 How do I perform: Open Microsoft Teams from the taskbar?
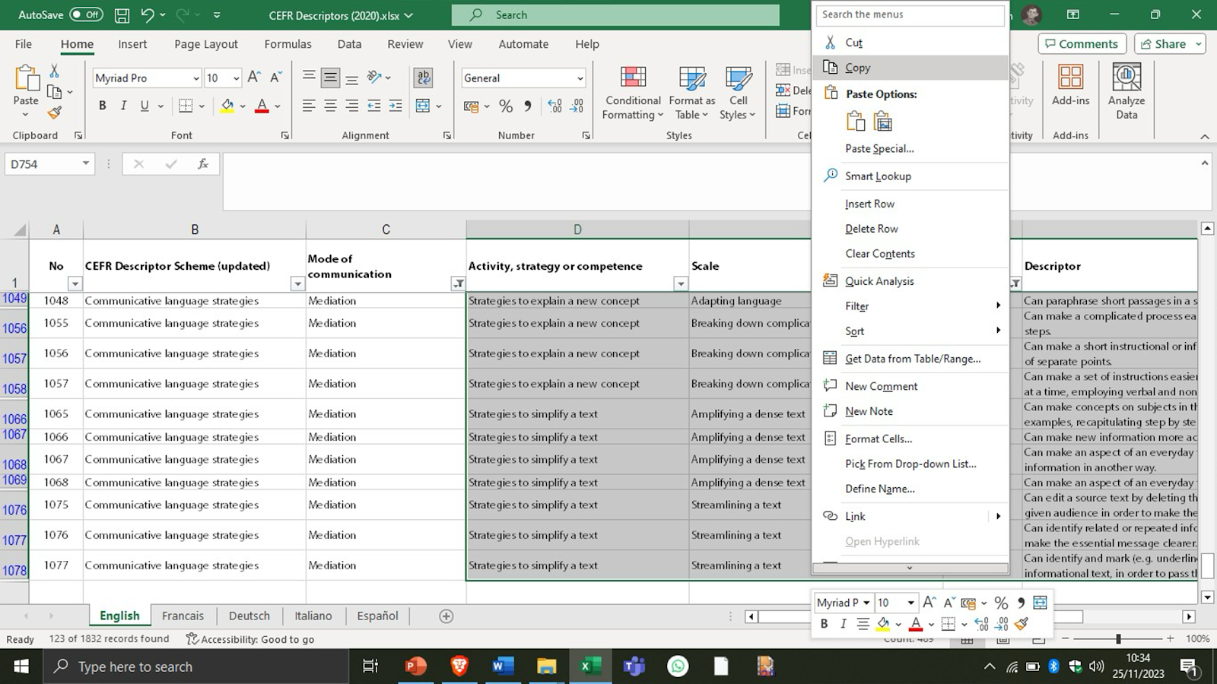[x=634, y=667]
